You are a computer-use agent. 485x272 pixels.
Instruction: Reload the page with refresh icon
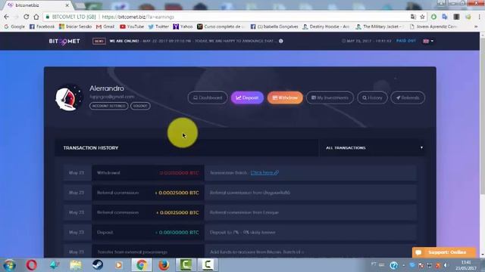(x=27, y=17)
